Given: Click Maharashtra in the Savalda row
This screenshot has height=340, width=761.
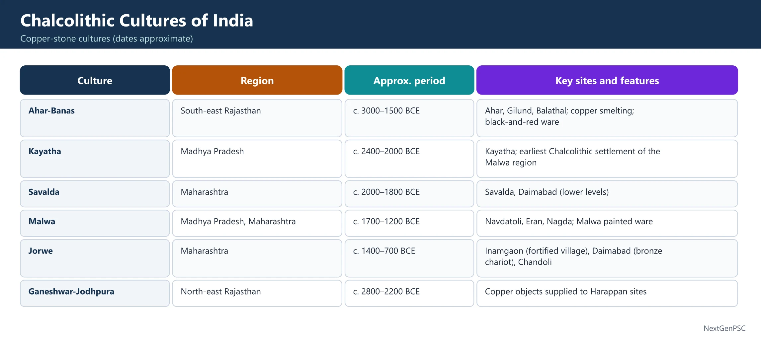Looking at the screenshot, I should tap(257, 194).
